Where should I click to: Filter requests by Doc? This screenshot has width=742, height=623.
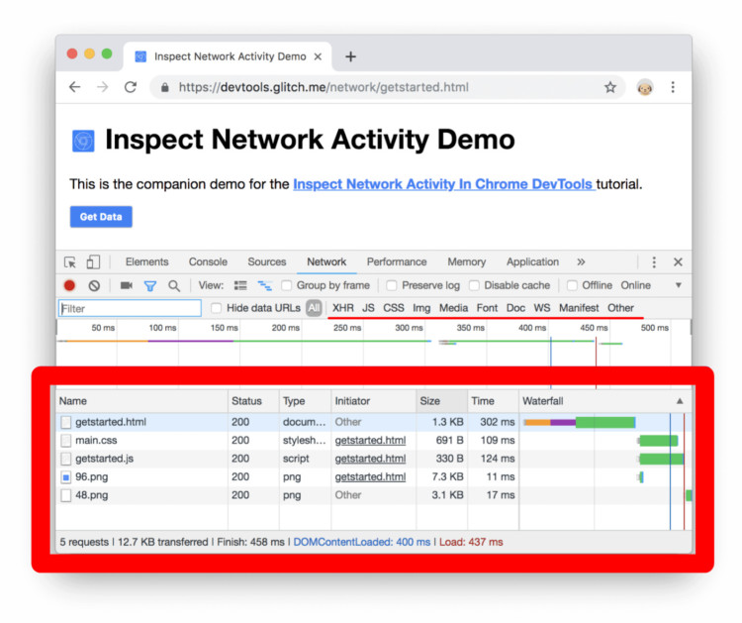click(515, 308)
